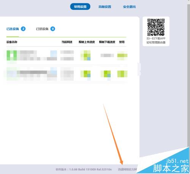Select the 已禁设备 tab

[42, 29]
